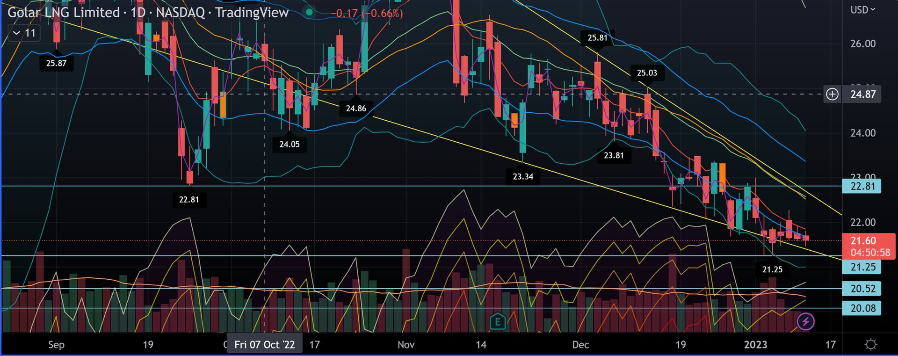Screen dimensions: 898x356
Task: Select the 20.08 horizontal line price tag
Action: (x=862, y=308)
